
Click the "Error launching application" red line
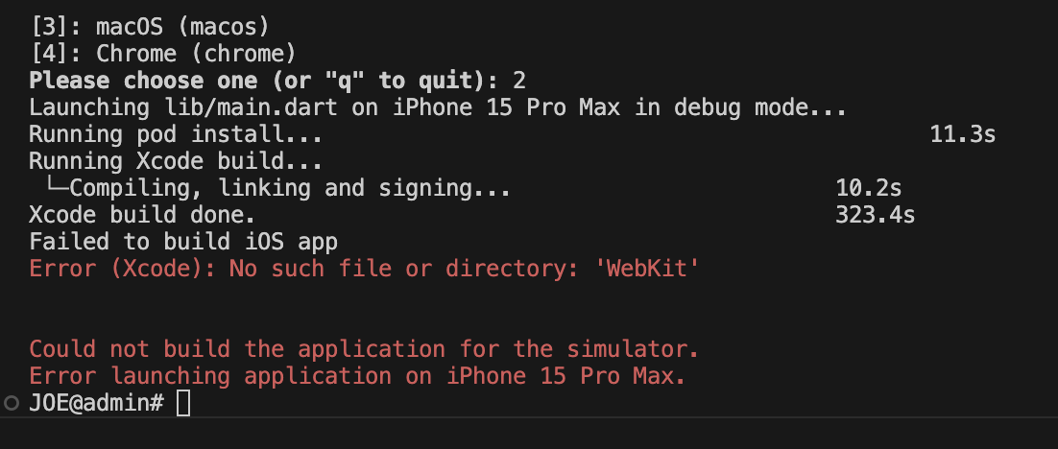(357, 375)
